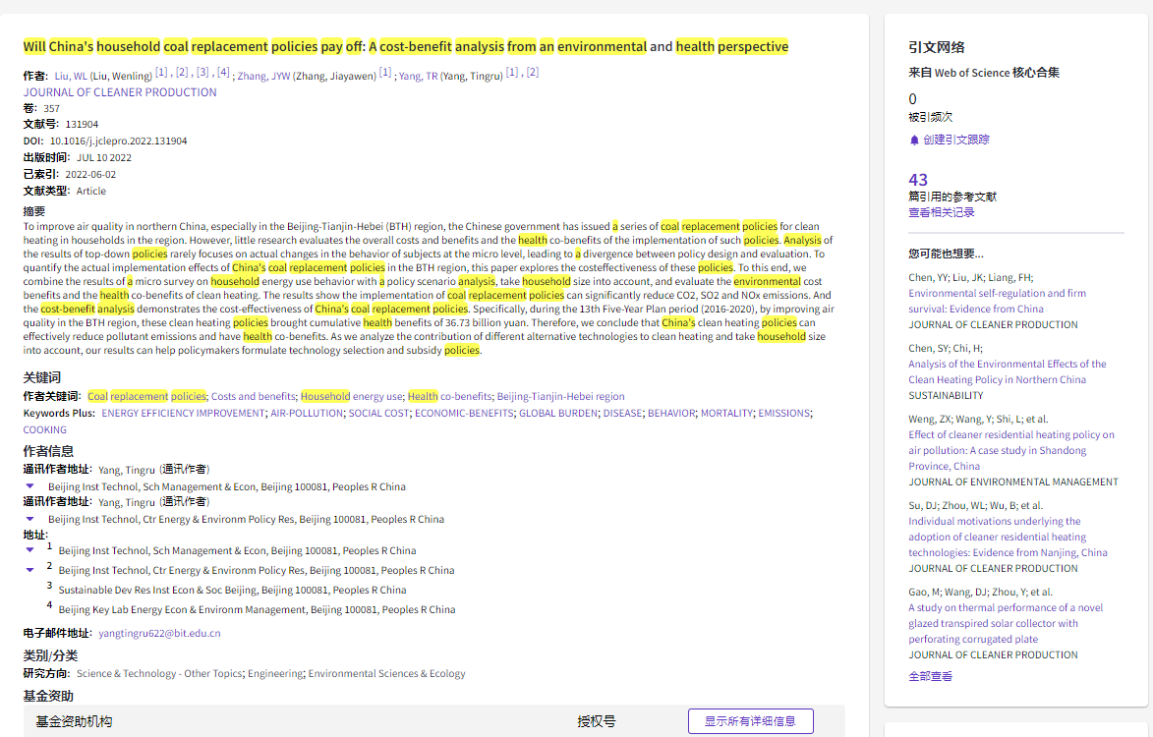Click the bell icon for citation alert
This screenshot has width=1153, height=737.
[914, 141]
